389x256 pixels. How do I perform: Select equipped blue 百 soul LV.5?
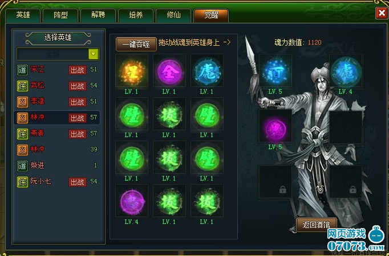coord(275,71)
